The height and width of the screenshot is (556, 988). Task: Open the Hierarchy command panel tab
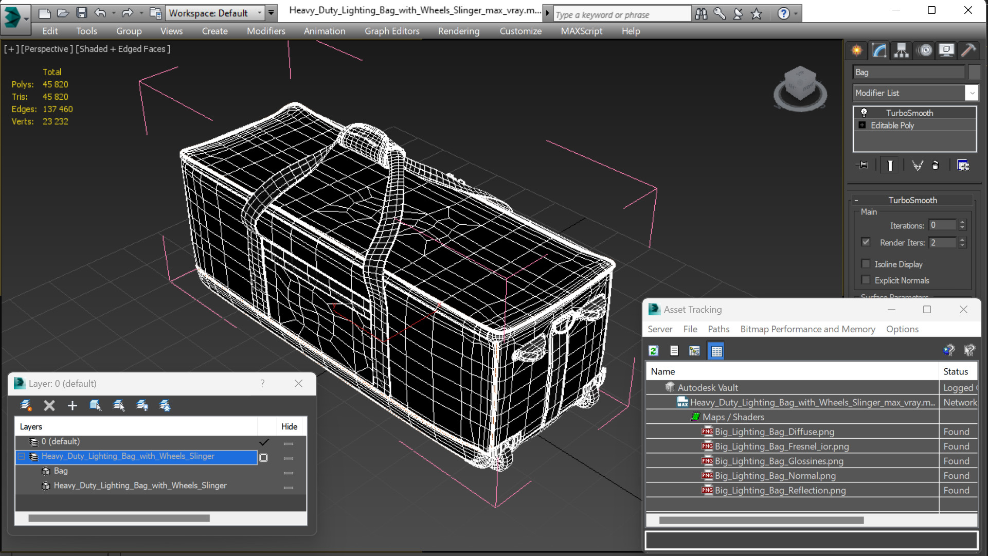(x=901, y=50)
